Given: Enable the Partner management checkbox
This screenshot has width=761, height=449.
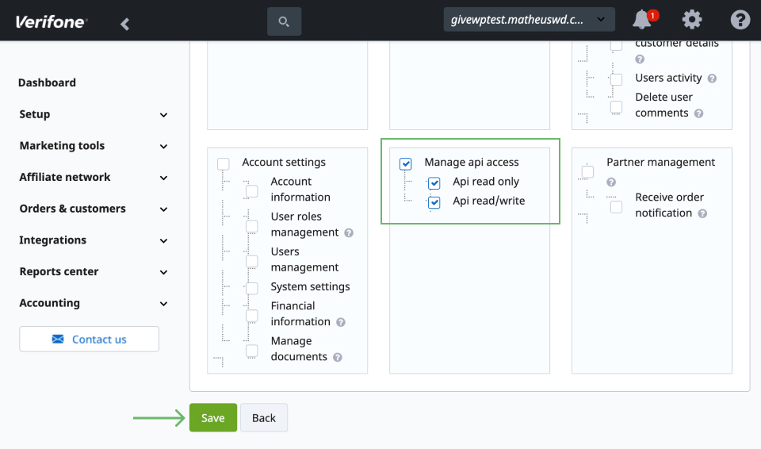Looking at the screenshot, I should pyautogui.click(x=587, y=171).
